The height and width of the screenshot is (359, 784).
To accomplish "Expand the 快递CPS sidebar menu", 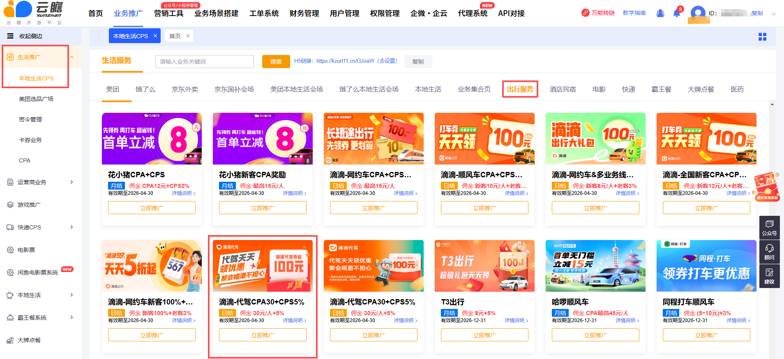I will pos(71,227).
